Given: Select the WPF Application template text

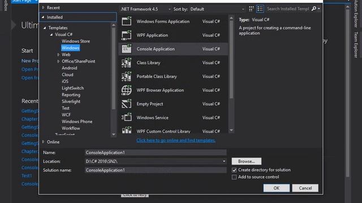Looking at the screenshot, I should tap(152, 35).
